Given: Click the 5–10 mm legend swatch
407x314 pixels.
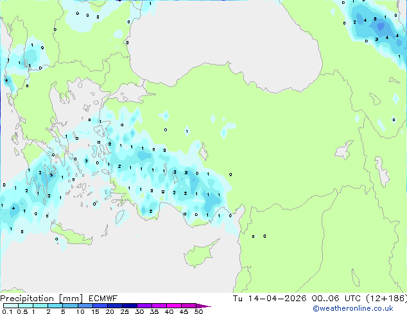Looking at the screenshot, I should click(x=70, y=306).
